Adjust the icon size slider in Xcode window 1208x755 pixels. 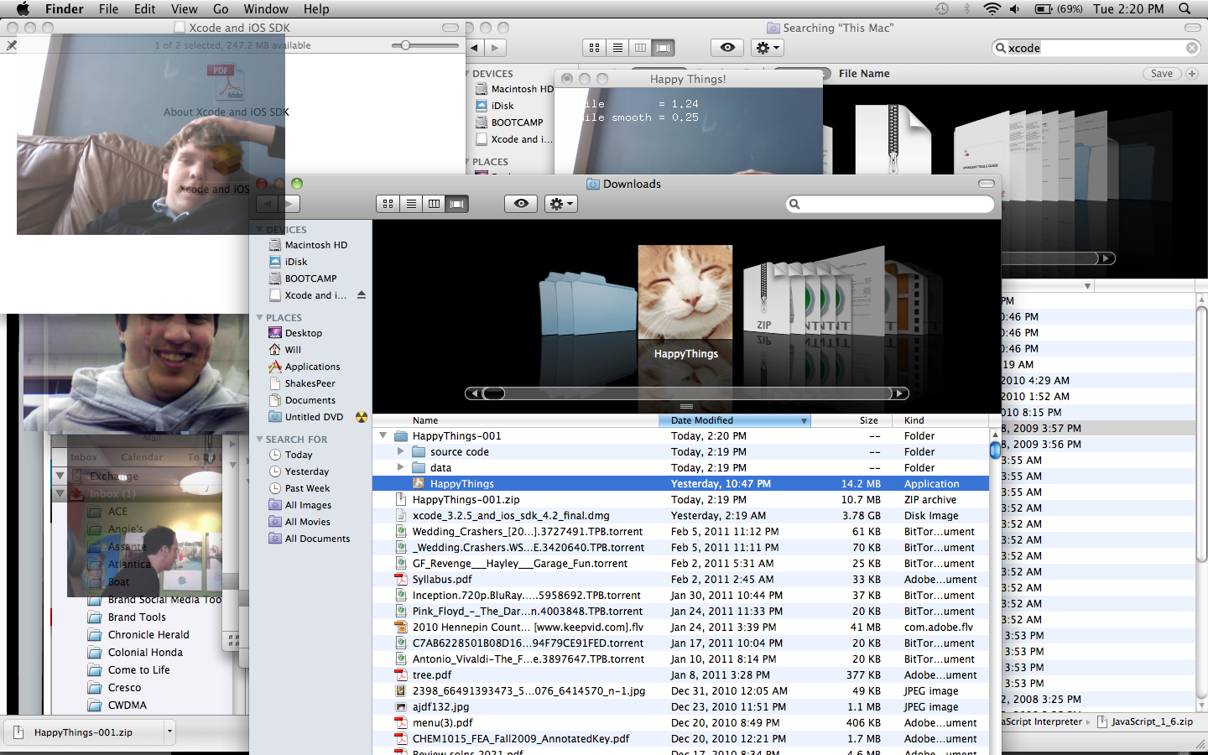[405, 45]
